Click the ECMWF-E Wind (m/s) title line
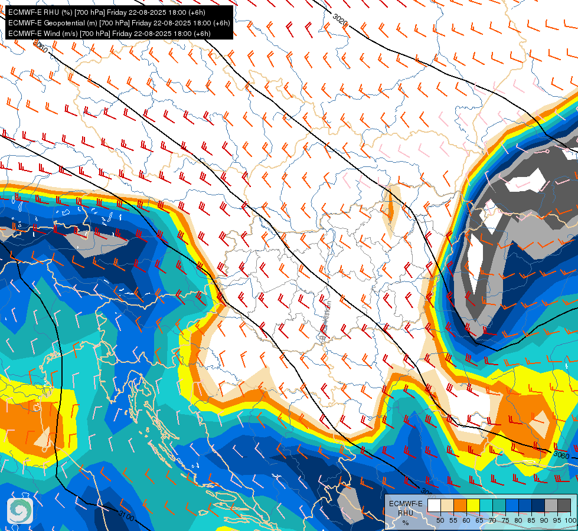Image resolution: width=578 pixels, height=531 pixels. point(109,34)
